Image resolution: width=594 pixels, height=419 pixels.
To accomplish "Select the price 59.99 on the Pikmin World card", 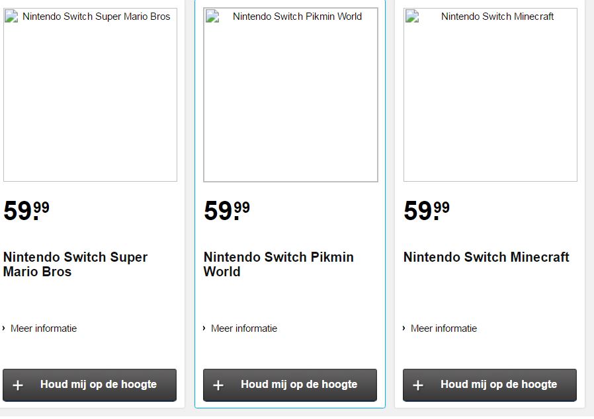I will (x=227, y=210).
